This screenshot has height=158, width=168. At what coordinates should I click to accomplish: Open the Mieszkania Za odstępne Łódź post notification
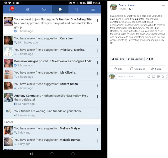[52, 63]
